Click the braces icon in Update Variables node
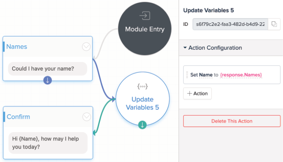The width and height of the screenshot is (283, 162). pos(142,86)
